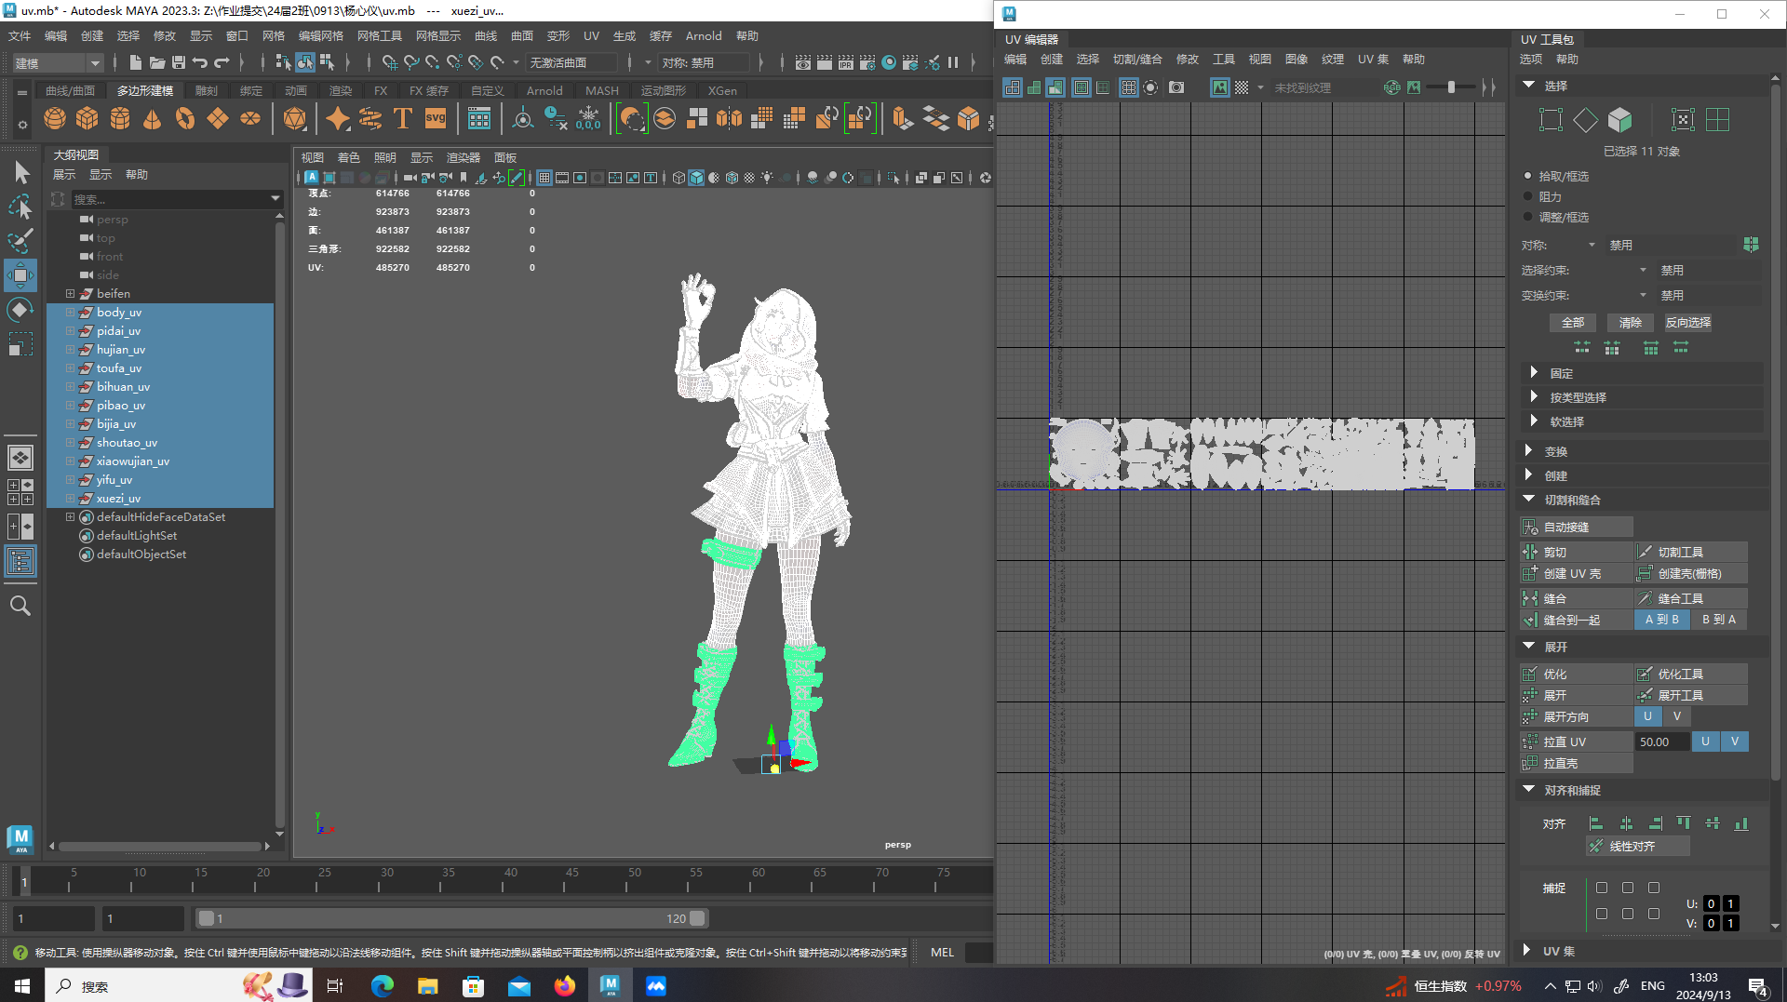
Task: Click UV editor snapshot camera icon
Action: point(1176,87)
